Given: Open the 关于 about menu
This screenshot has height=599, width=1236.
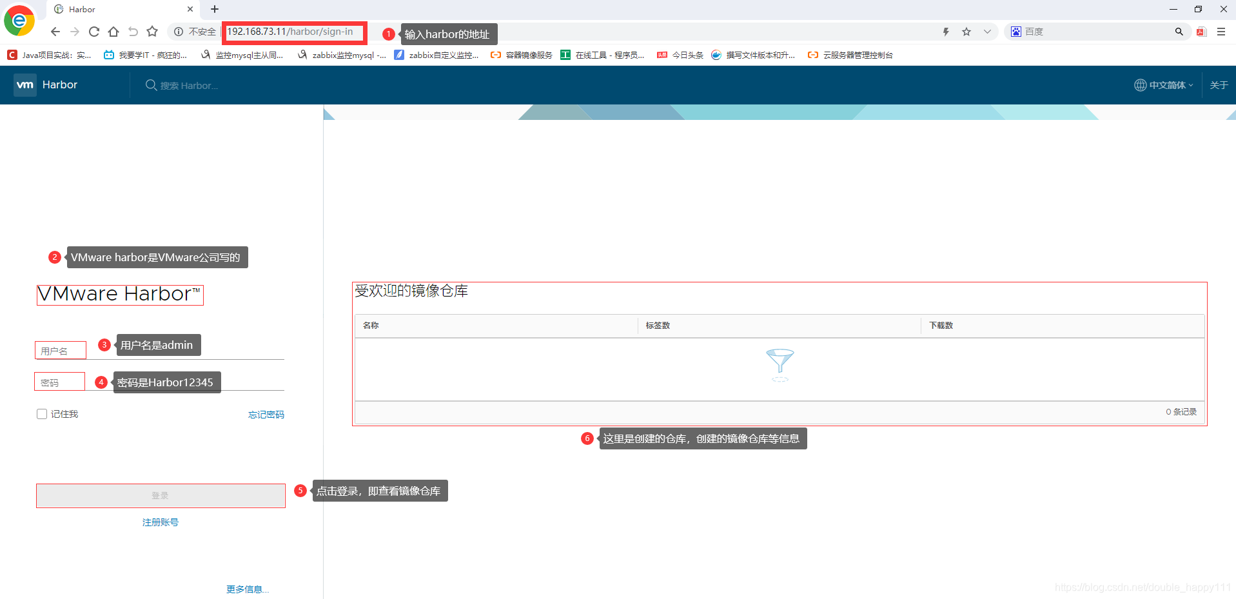Looking at the screenshot, I should pyautogui.click(x=1219, y=85).
